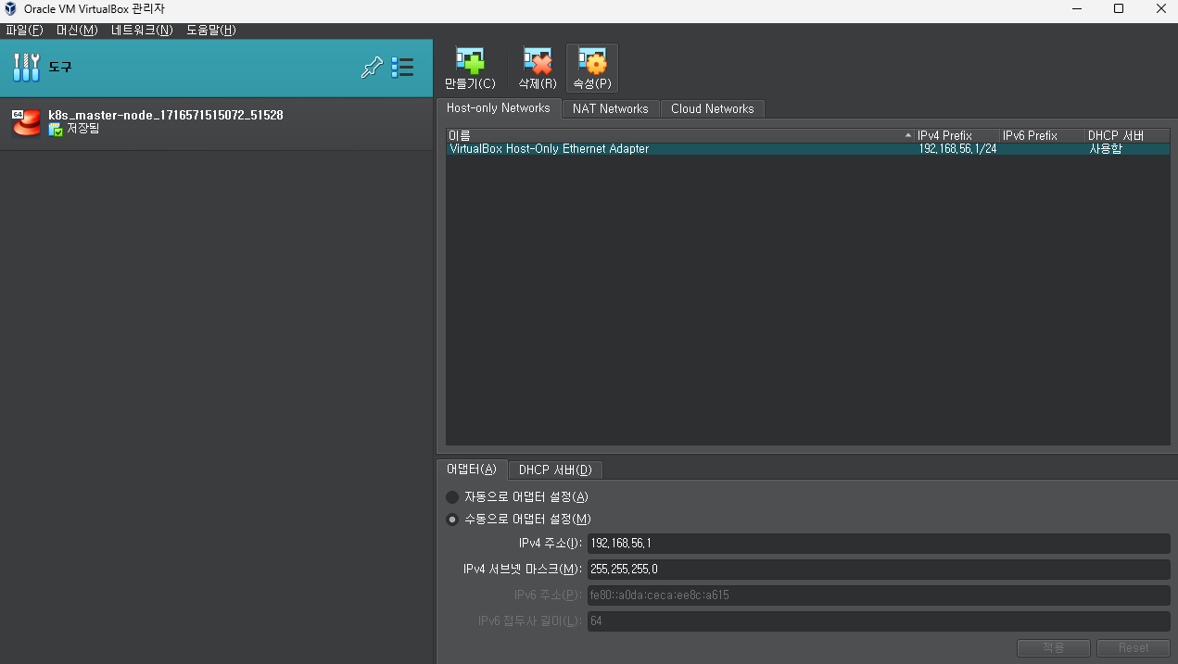
Task: Click the Remove (삭제) network icon
Action: [x=538, y=62]
